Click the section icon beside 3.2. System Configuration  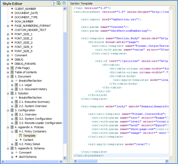pos(16,119)
